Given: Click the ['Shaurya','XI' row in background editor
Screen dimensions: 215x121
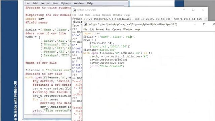Looking at the screenshot, I should coord(56,44).
